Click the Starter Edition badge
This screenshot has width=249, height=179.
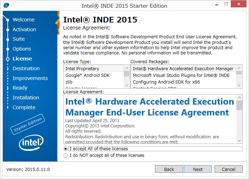point(27,124)
